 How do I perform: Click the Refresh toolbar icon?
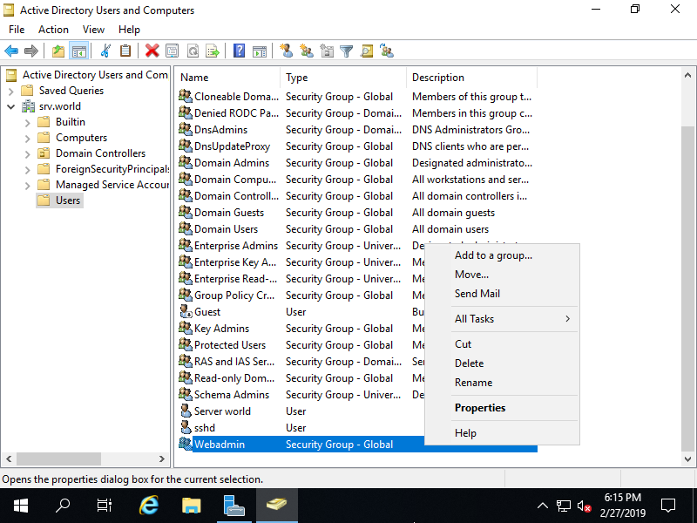[193, 51]
